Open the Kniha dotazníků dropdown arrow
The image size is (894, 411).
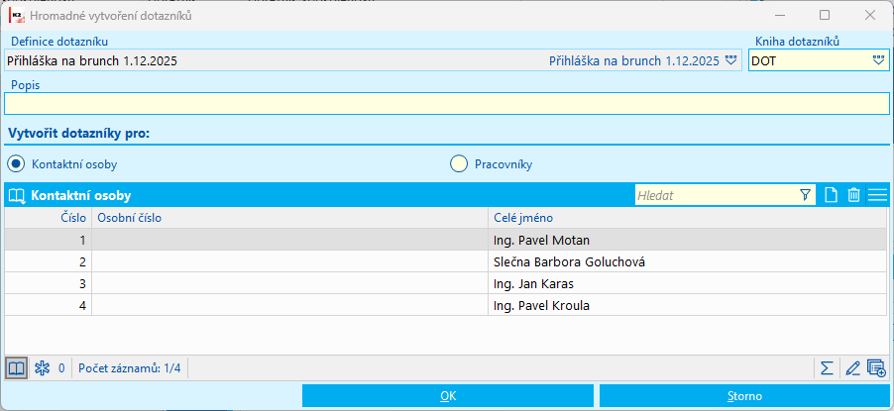[x=879, y=60]
